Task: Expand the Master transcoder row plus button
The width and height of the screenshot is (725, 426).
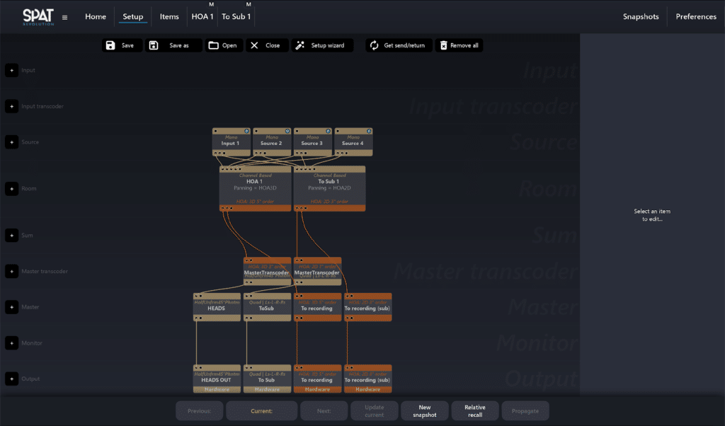Action: click(x=11, y=271)
